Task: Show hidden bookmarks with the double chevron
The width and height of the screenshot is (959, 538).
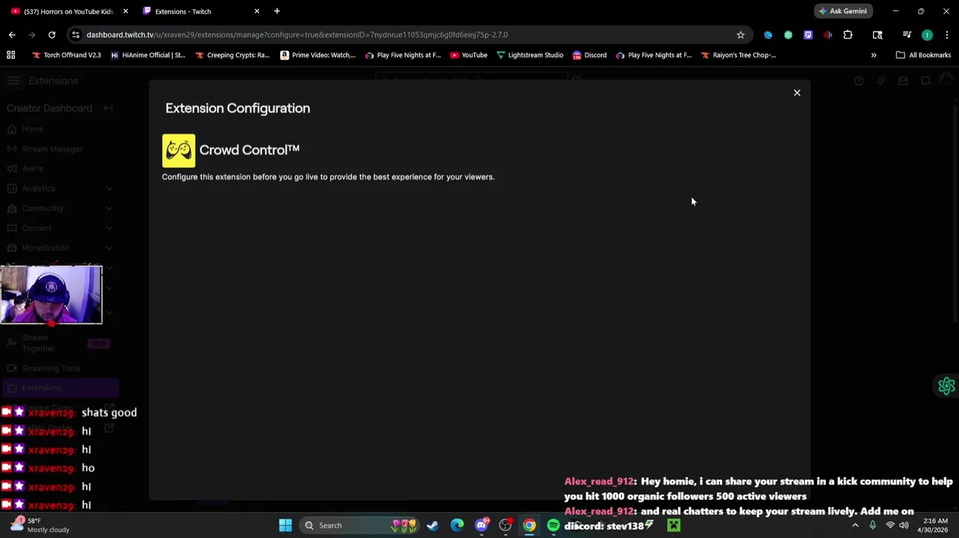Action: [x=873, y=55]
